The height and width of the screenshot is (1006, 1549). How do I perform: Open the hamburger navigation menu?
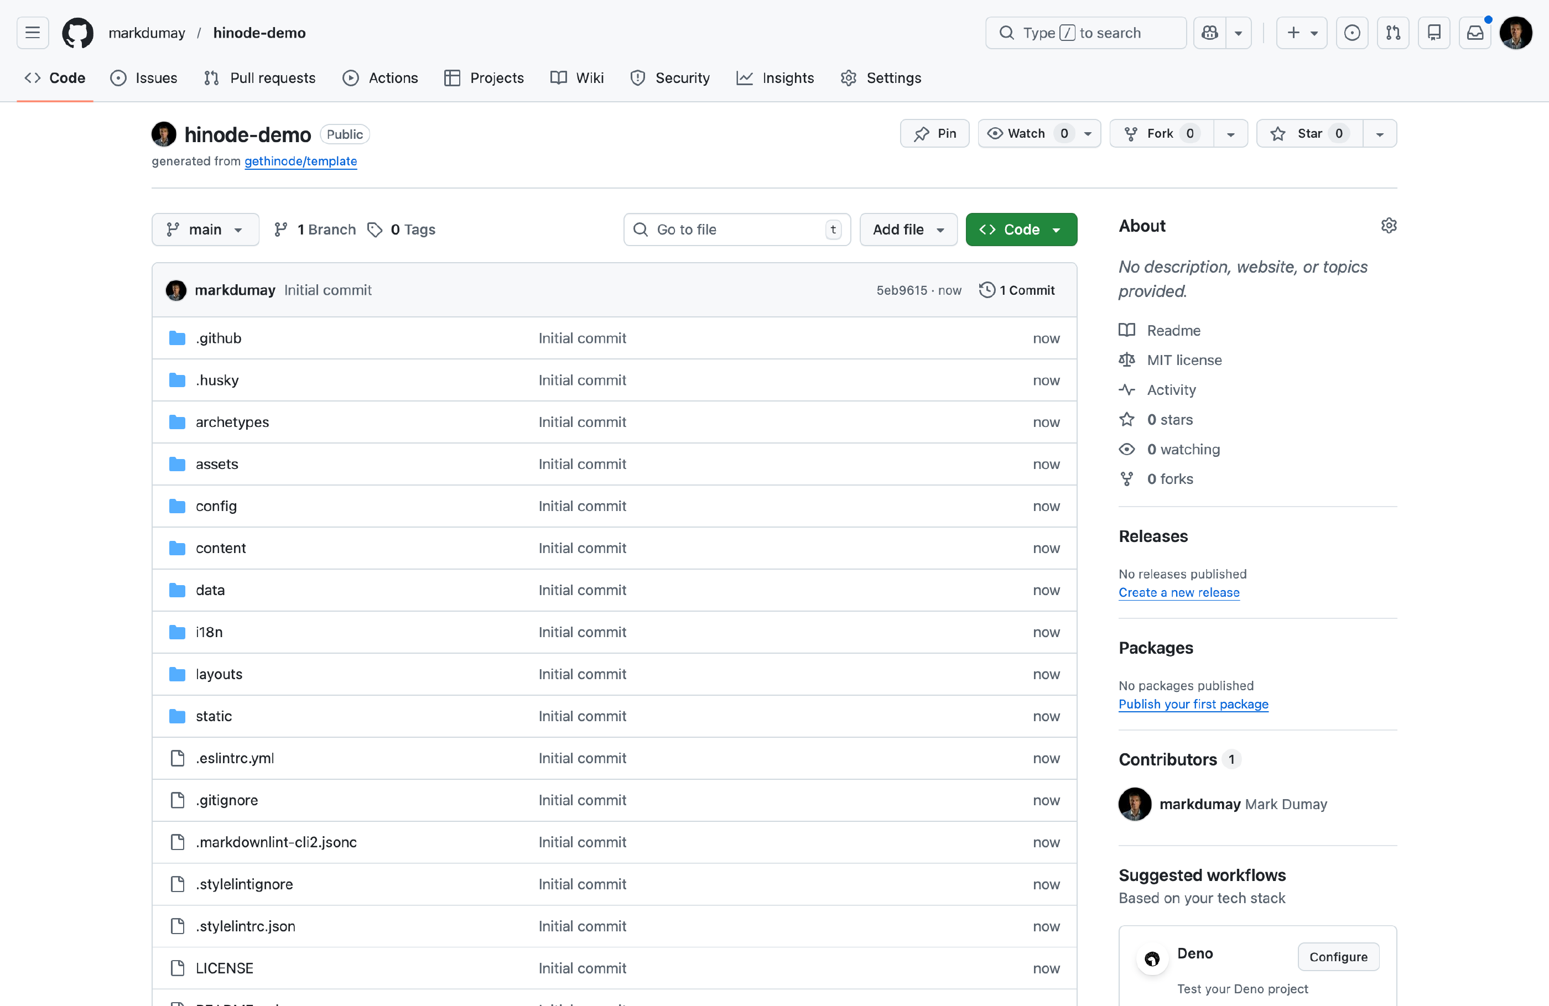pos(33,33)
